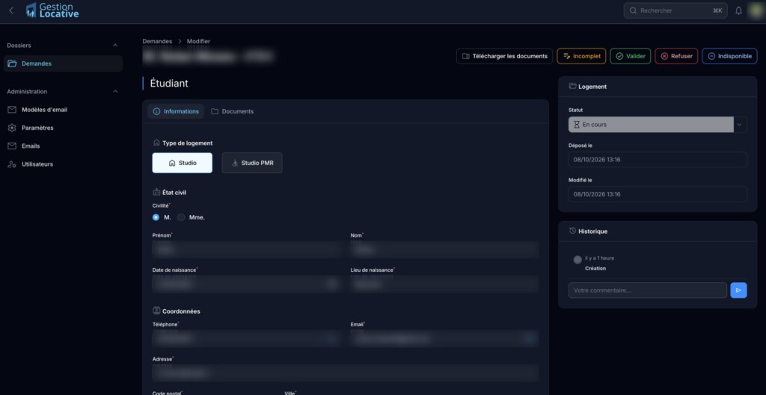Select the Mme. civility radio
This screenshot has width=766, height=395.
pos(181,217)
